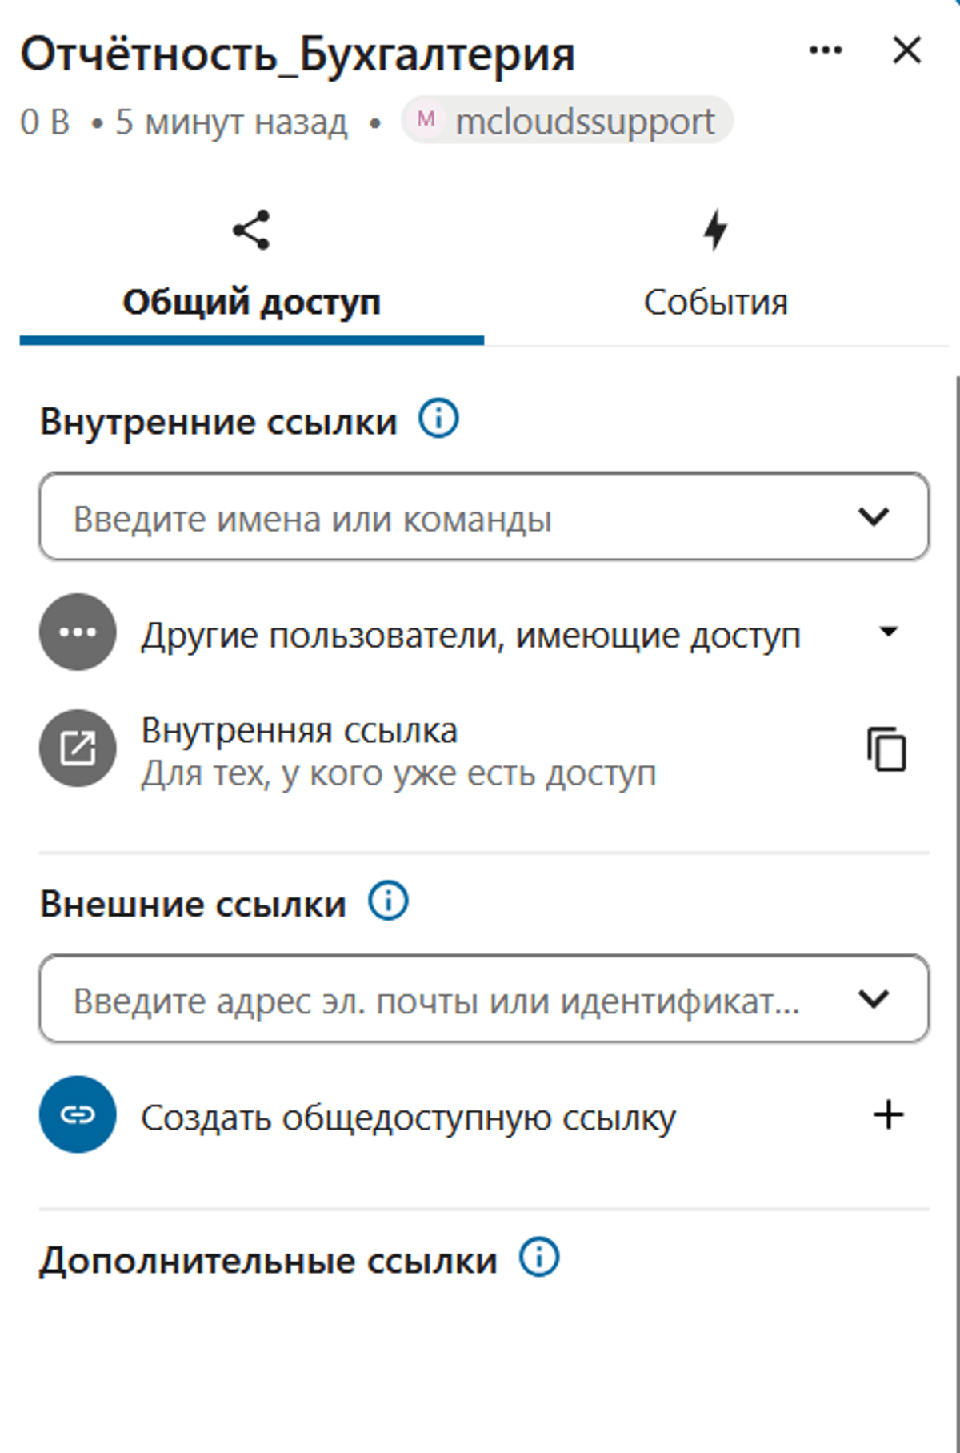Show info about Внешние ссылки

pyautogui.click(x=388, y=901)
